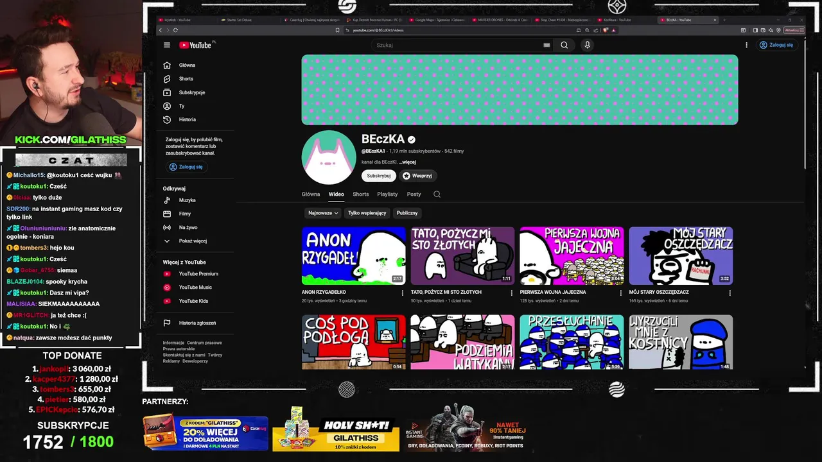Open the Najnowsze sort dropdown

[323, 213]
